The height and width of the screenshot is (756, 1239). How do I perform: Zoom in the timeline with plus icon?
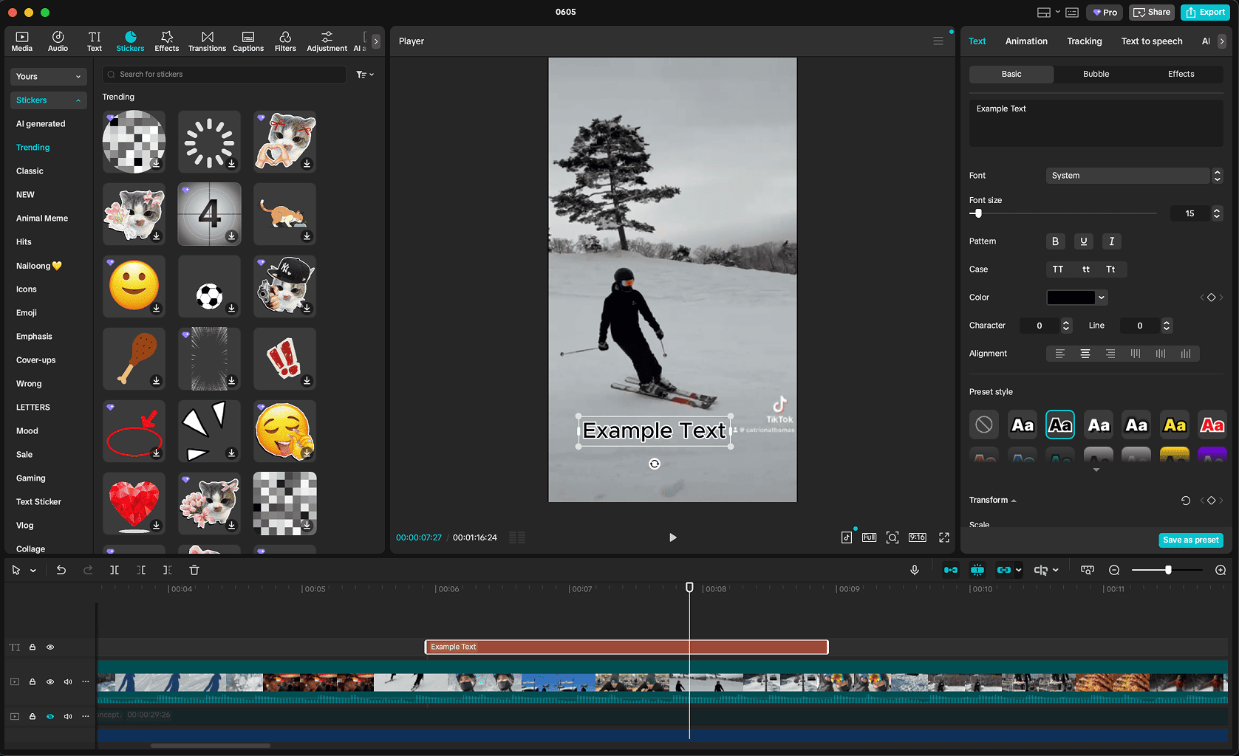coord(1221,570)
